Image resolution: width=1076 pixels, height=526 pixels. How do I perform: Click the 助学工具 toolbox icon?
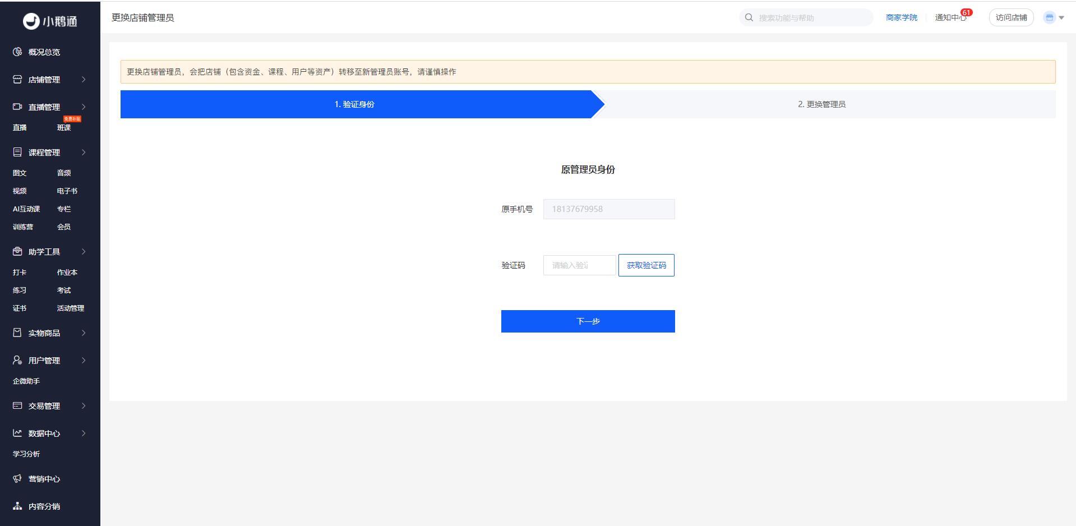click(17, 251)
